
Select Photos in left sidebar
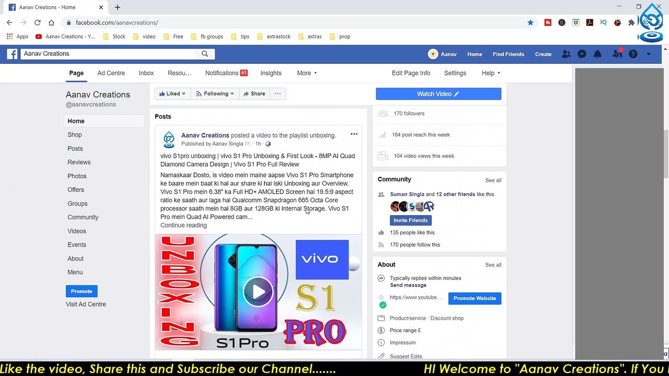pos(77,176)
